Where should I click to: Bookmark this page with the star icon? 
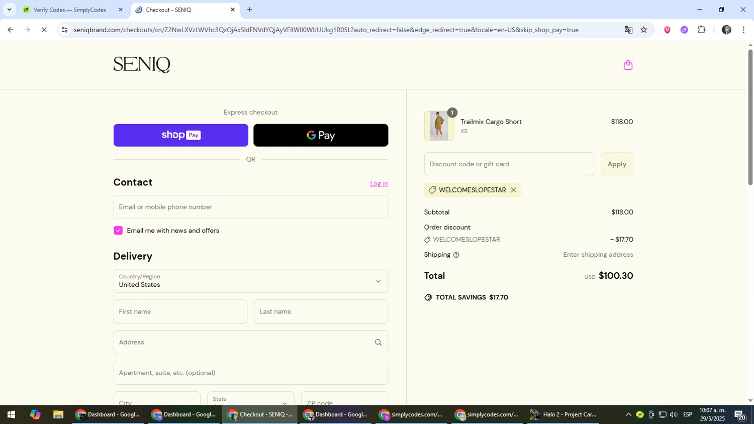[x=644, y=30]
